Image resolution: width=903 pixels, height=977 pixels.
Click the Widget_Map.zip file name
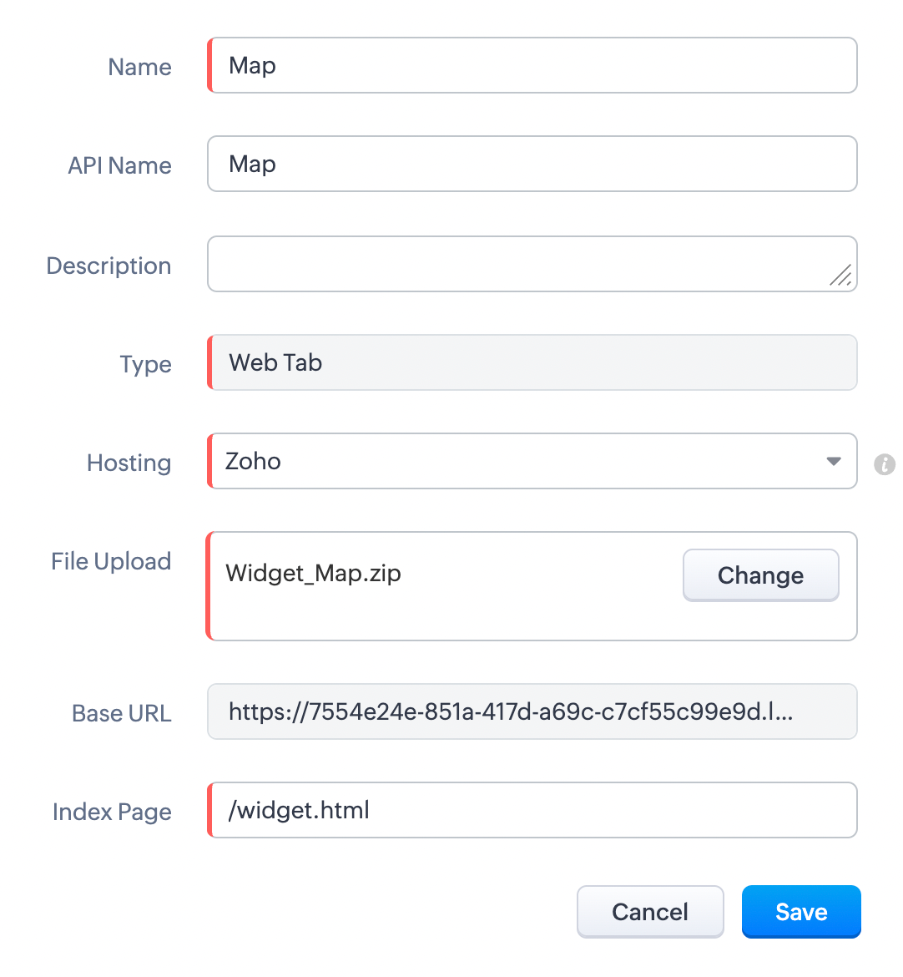point(314,574)
